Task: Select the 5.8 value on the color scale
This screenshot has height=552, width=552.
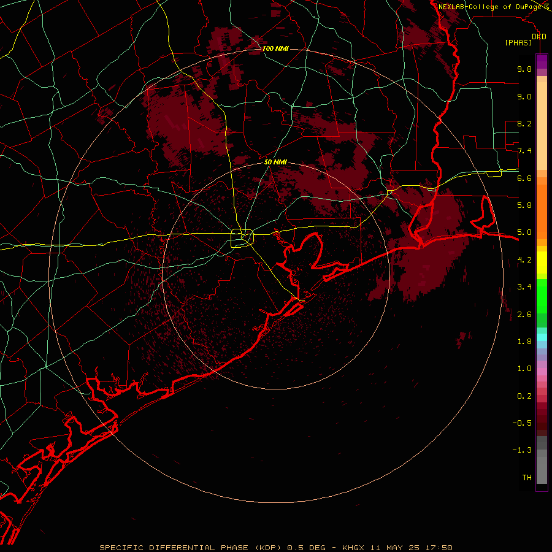Action: [x=524, y=205]
